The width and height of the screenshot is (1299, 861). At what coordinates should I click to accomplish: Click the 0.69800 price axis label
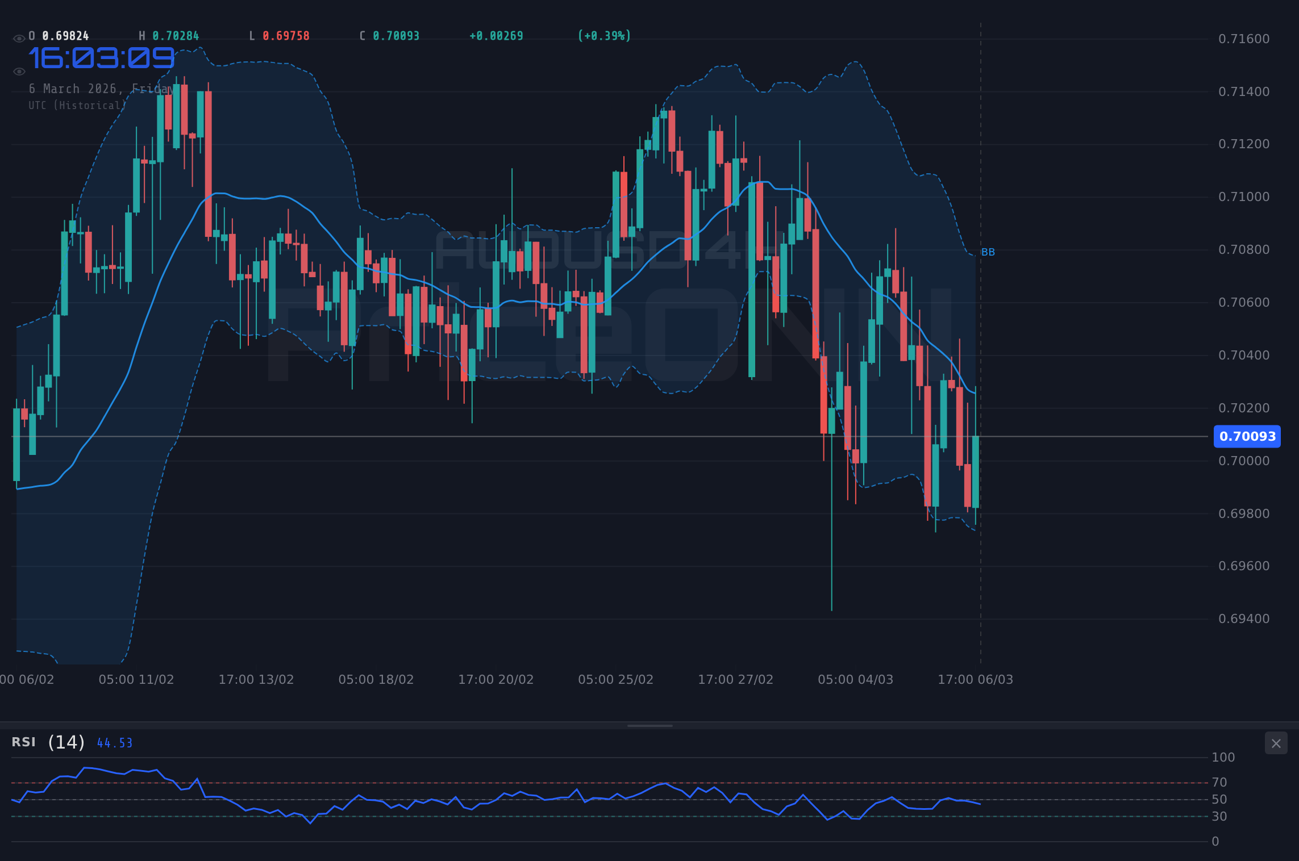point(1244,514)
